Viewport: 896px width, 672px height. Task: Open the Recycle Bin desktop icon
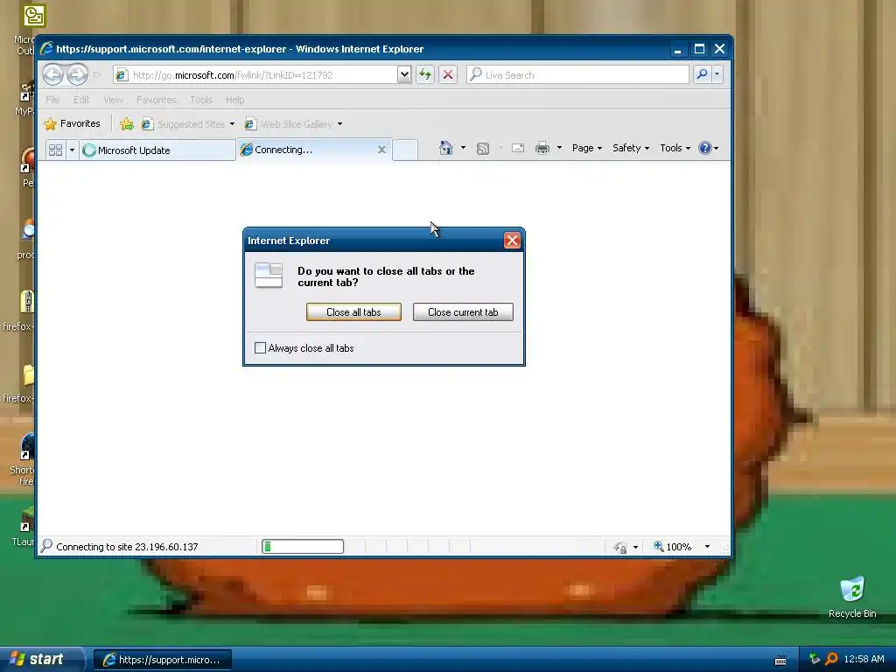852,597
